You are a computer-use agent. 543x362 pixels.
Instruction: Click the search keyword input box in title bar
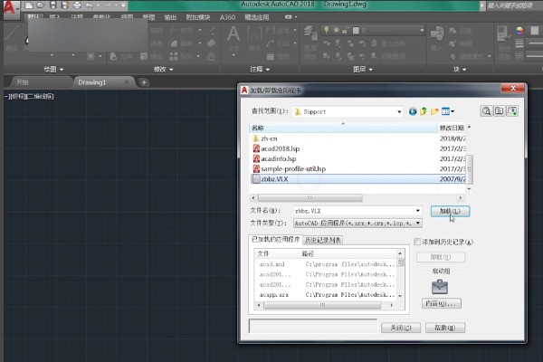pos(514,5)
